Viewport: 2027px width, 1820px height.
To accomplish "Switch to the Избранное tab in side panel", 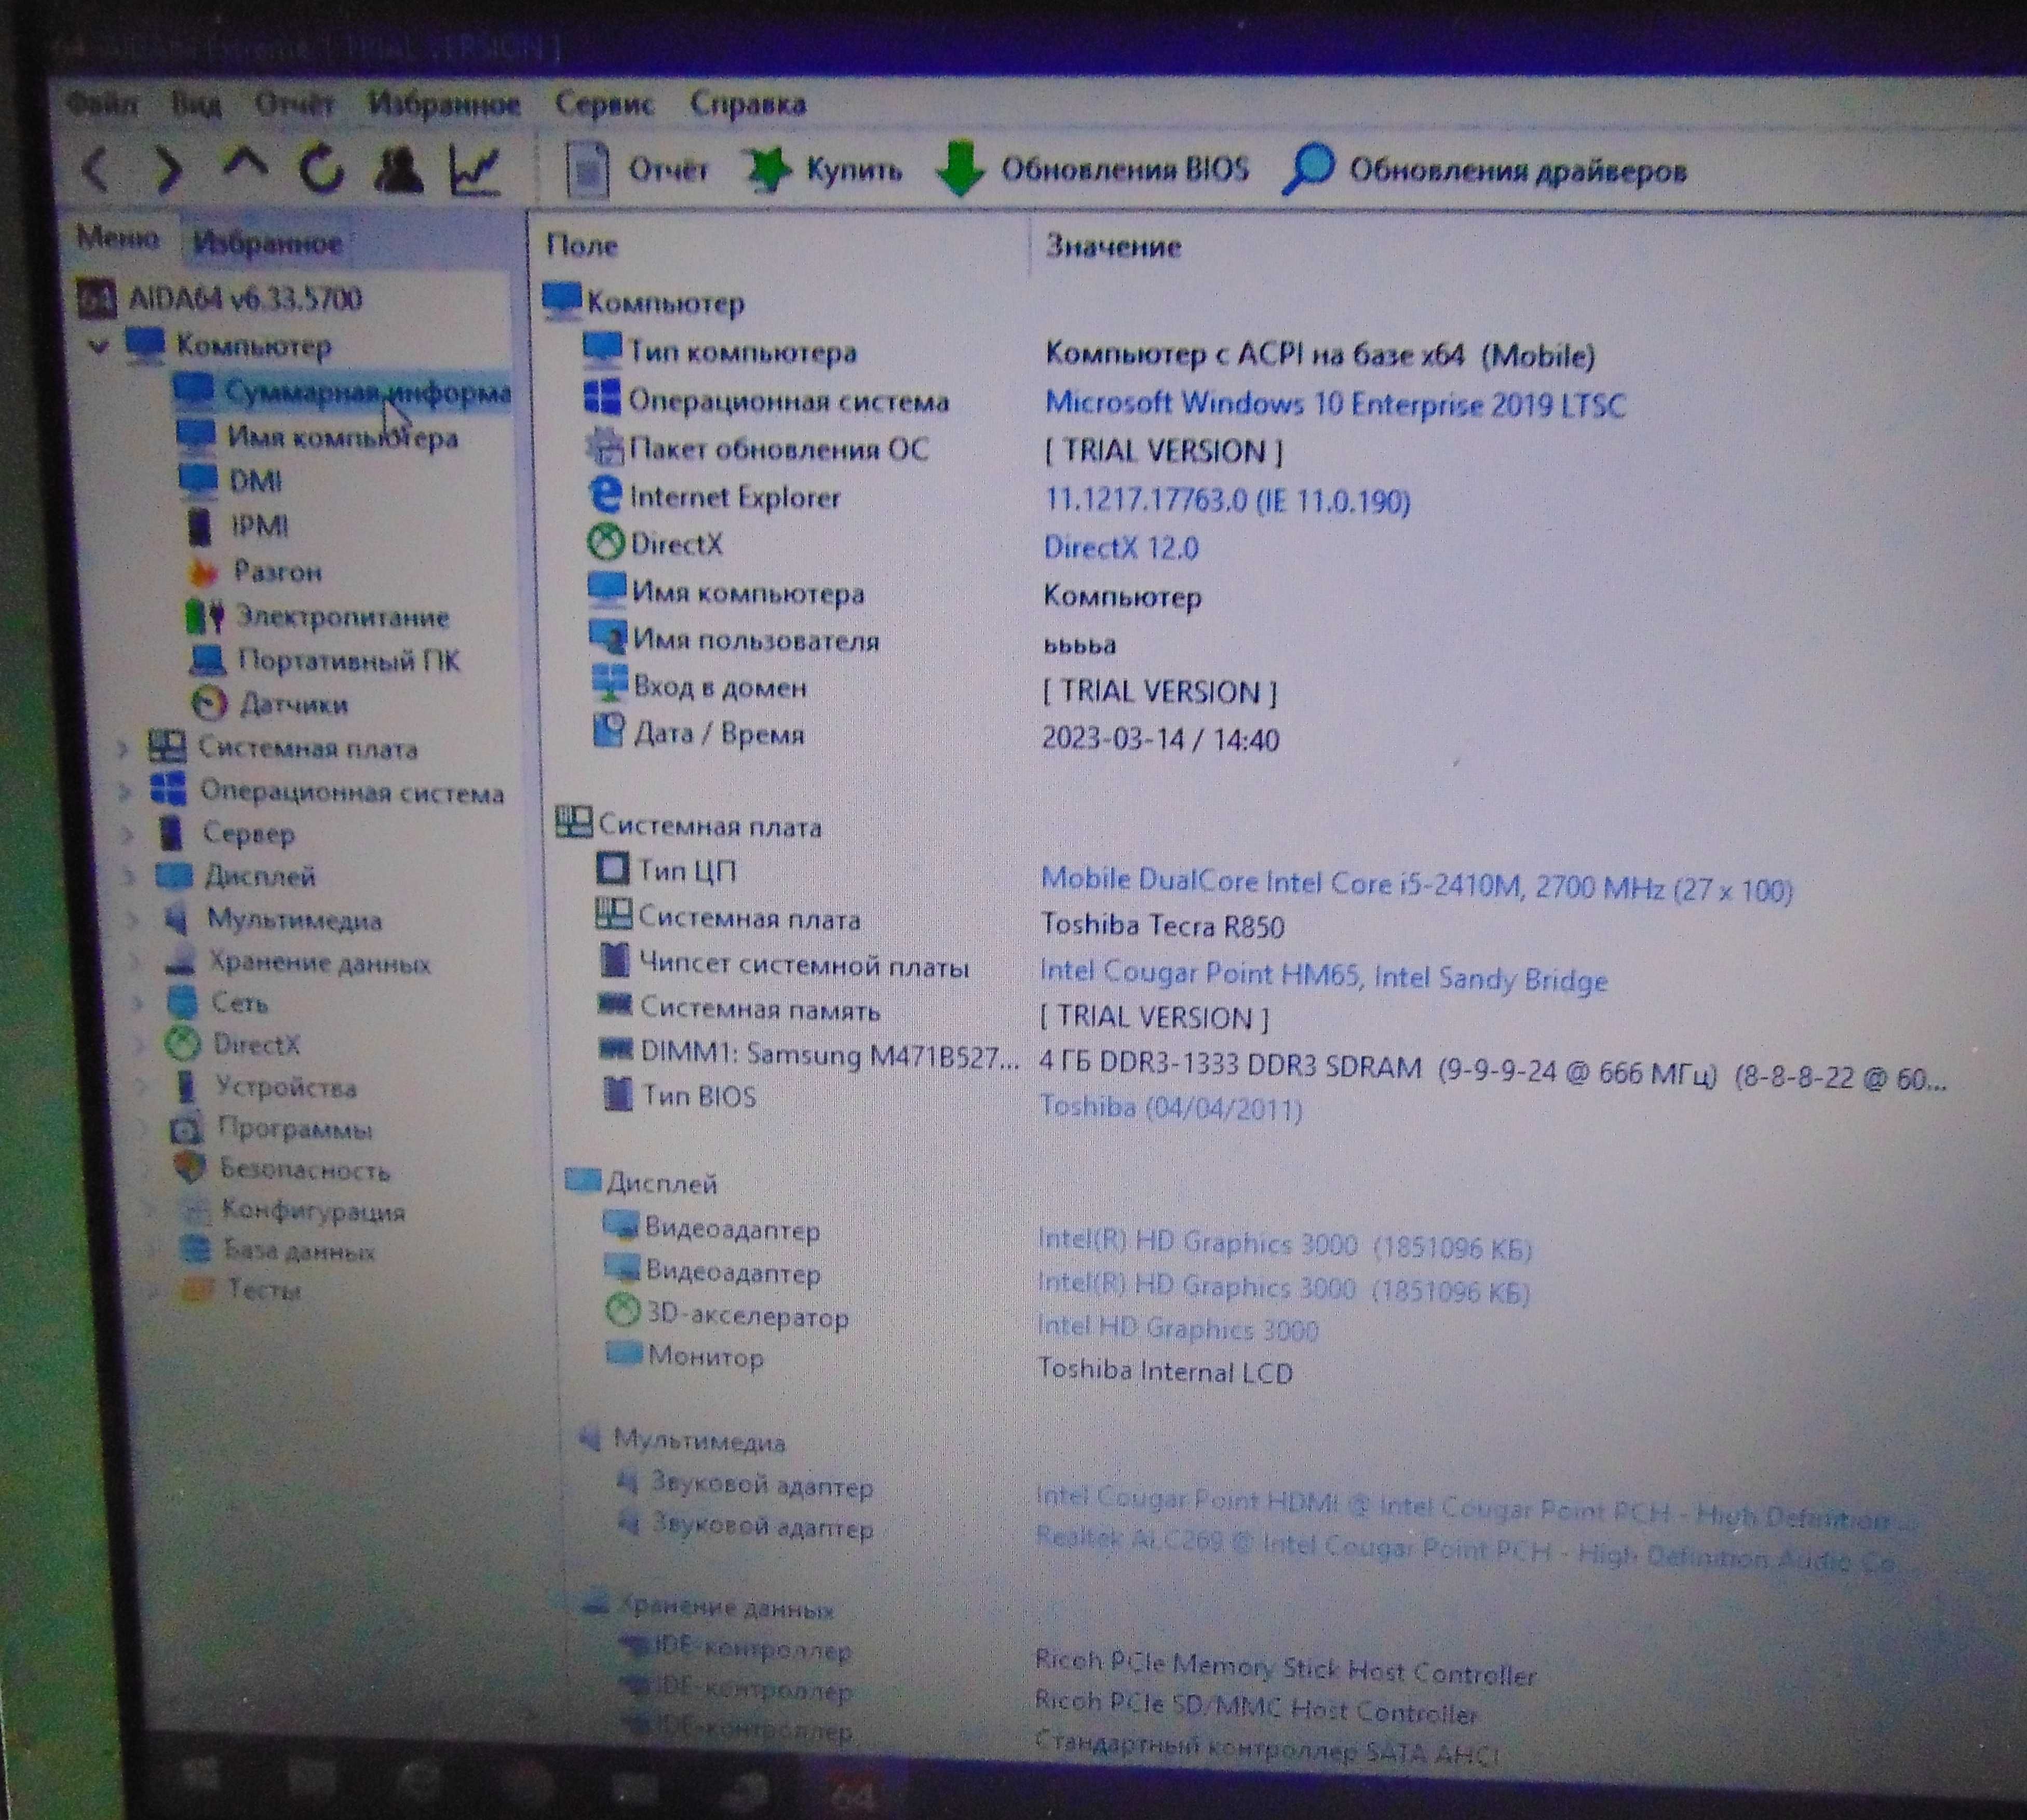I will coord(267,242).
